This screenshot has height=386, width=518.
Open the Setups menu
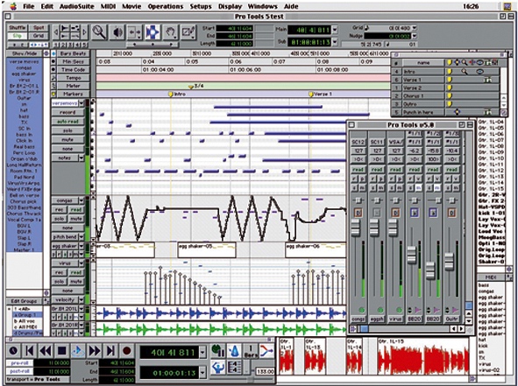201,6
